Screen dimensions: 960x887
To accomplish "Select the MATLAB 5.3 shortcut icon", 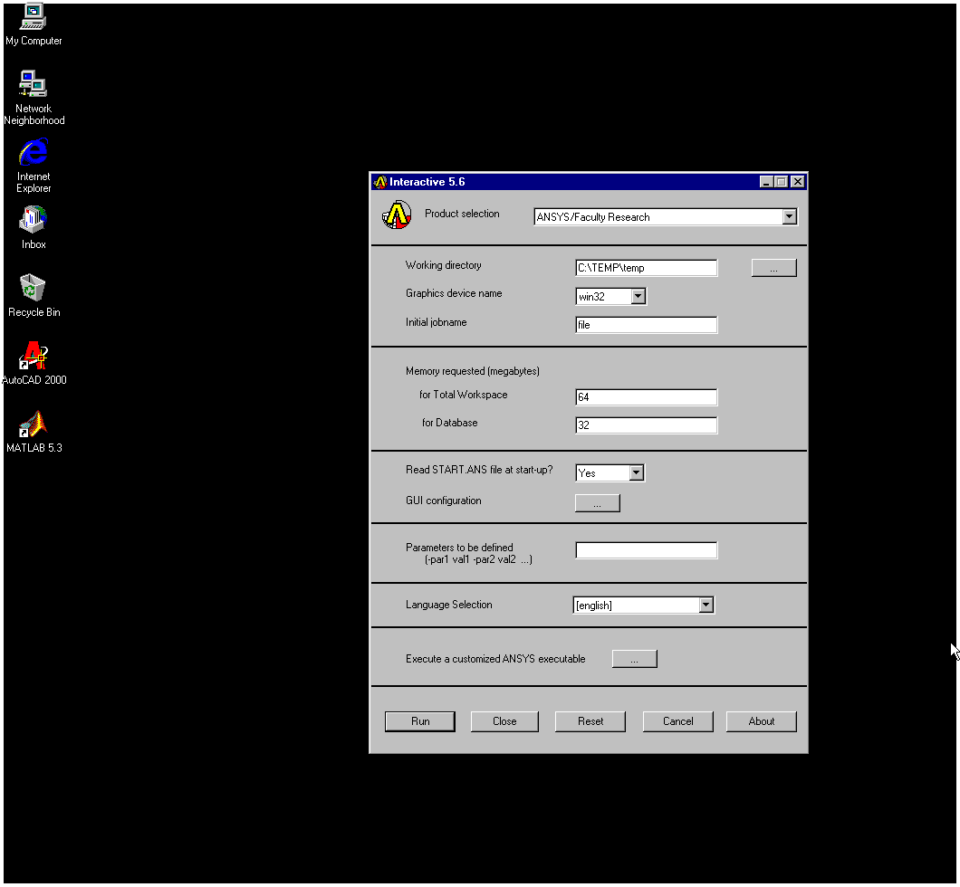I will pyautogui.click(x=34, y=424).
